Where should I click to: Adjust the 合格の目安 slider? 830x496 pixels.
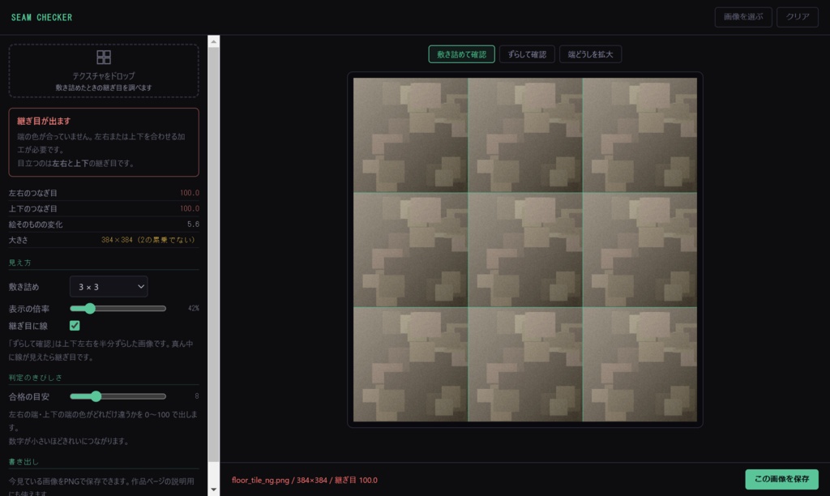[x=118, y=396]
